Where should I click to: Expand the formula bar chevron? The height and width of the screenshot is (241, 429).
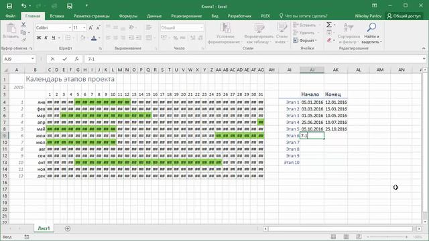(424, 59)
